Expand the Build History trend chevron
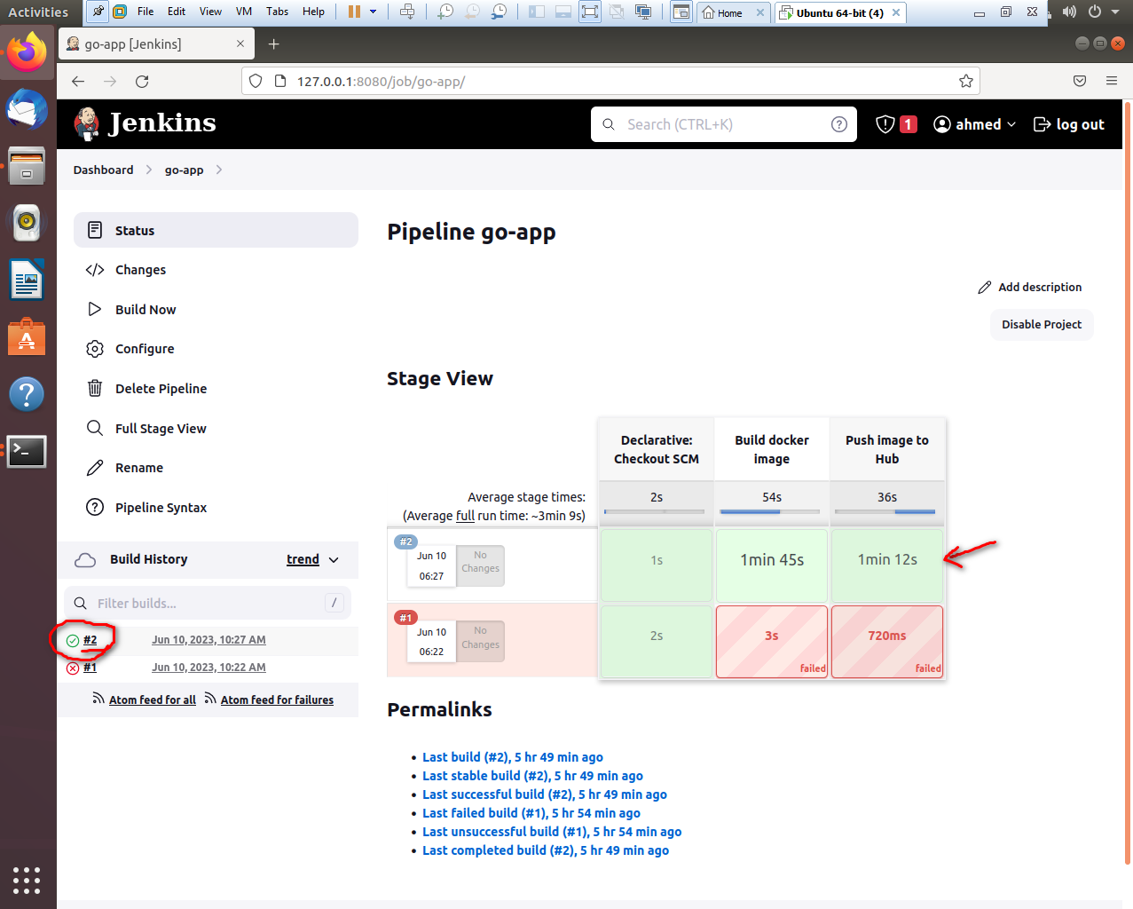The image size is (1133, 909). tap(334, 560)
